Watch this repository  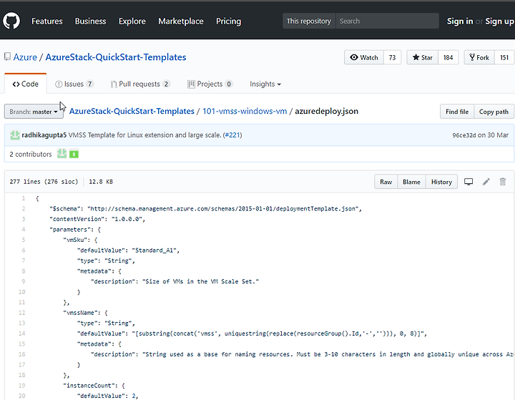[x=364, y=57]
